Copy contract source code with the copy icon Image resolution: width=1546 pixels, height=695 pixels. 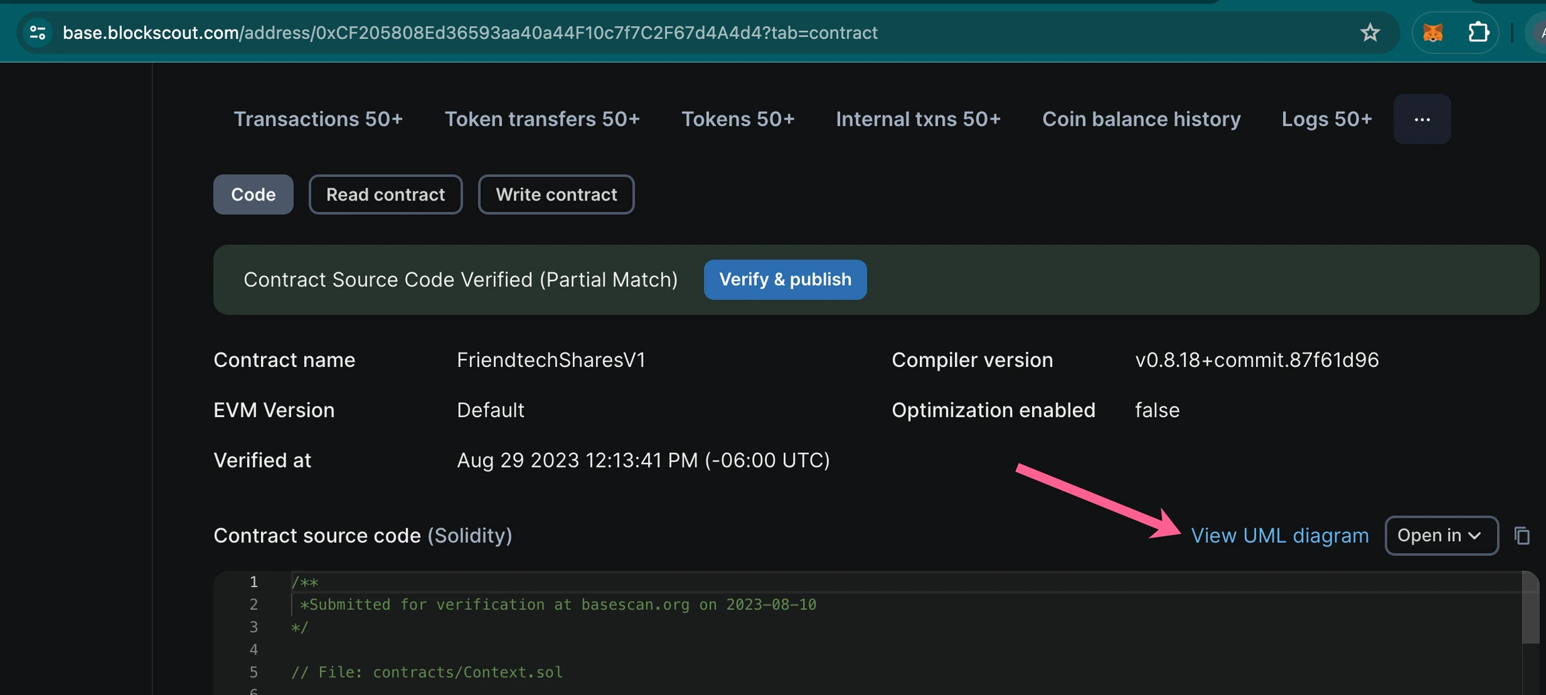(x=1522, y=535)
